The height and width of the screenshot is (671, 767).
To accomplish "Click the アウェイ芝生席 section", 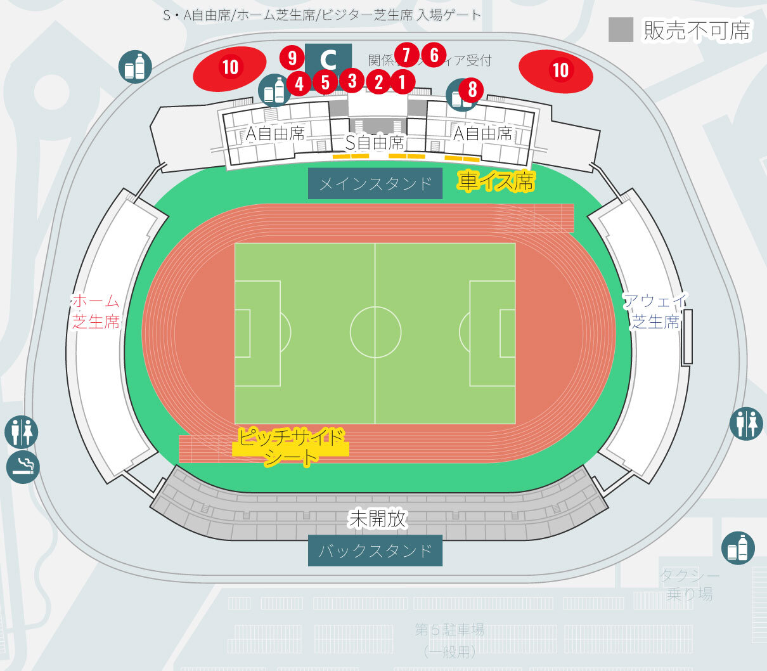I will (x=655, y=311).
